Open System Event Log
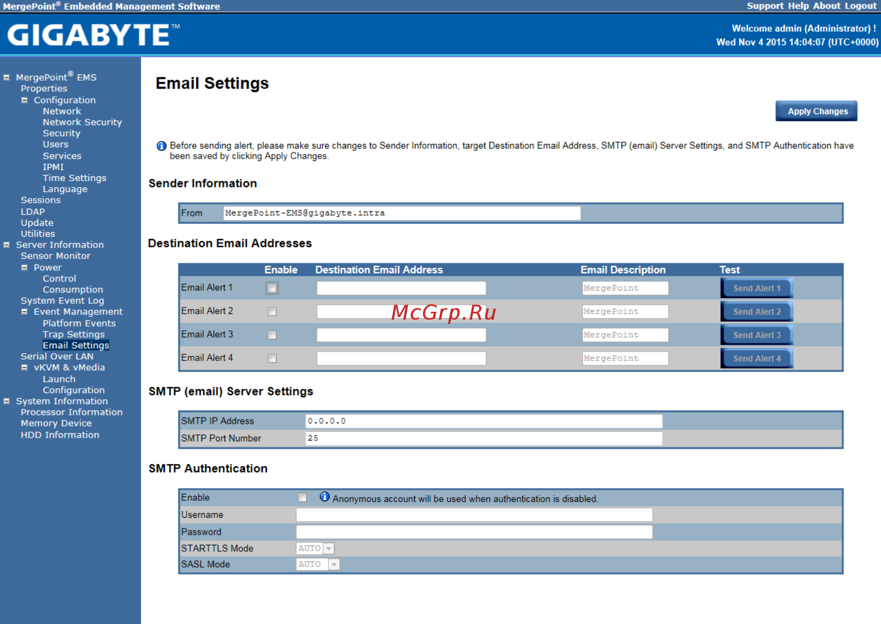881x624 pixels. point(63,301)
